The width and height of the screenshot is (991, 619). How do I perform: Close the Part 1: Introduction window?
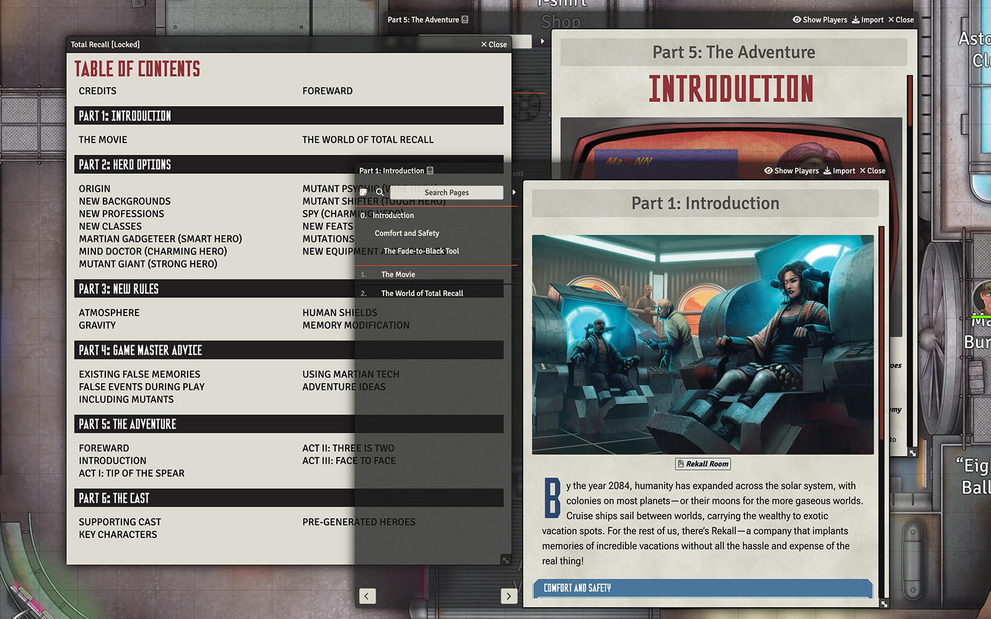tap(873, 171)
